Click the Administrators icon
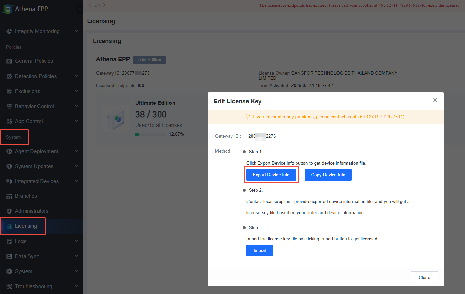The width and height of the screenshot is (465, 294). (9, 211)
